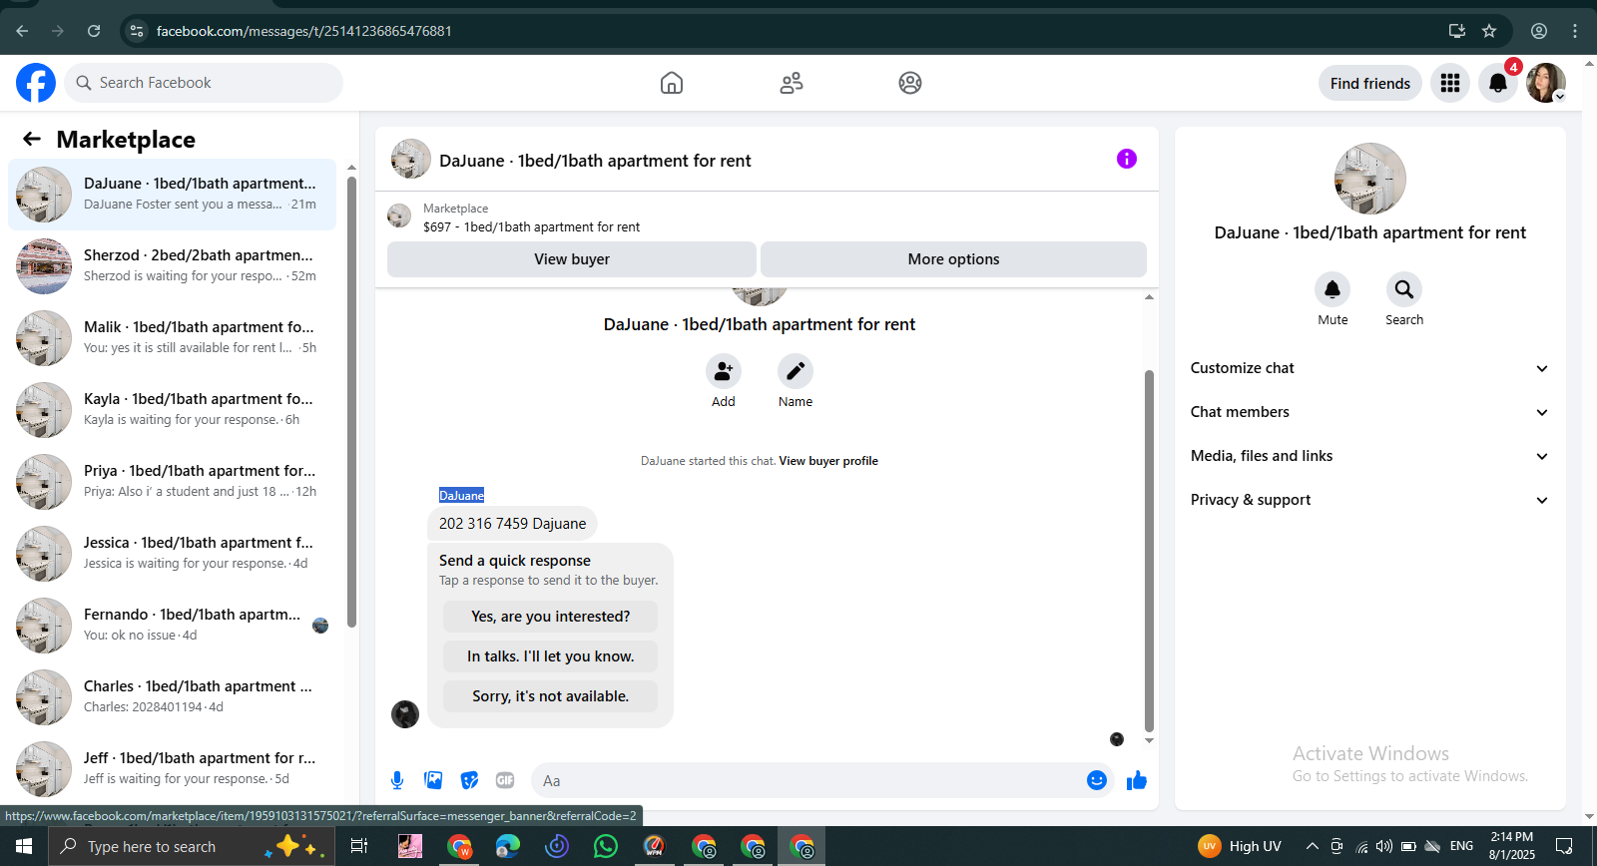Click the browser address bar URL

coord(304,31)
